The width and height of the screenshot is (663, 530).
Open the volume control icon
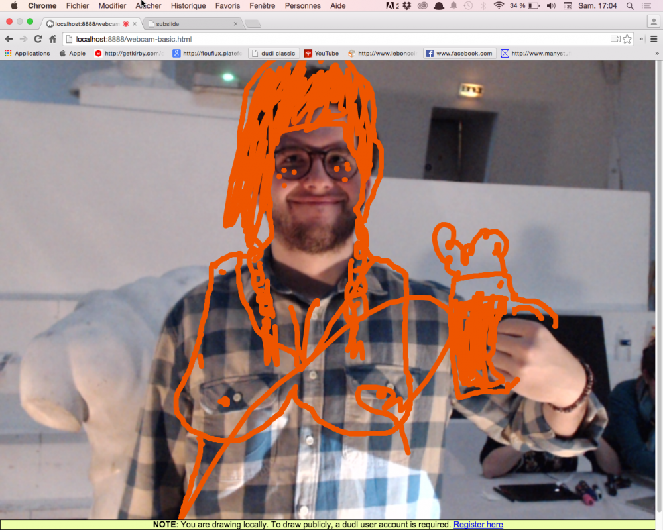[551, 5]
